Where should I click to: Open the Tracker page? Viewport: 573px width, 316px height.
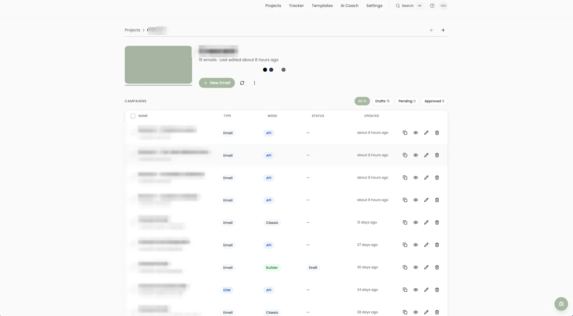point(297,6)
